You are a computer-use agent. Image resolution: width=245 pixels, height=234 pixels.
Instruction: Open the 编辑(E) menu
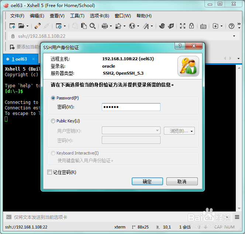pyautogui.click(x=37, y=16)
